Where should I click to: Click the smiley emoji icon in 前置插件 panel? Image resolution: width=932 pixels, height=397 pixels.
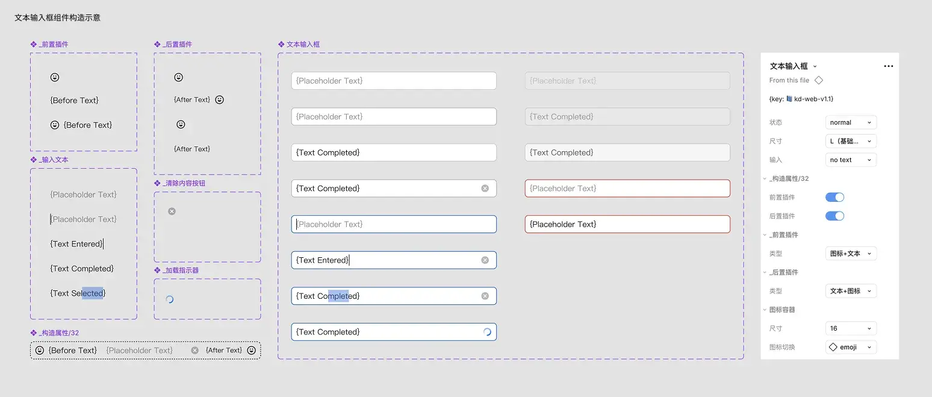pos(55,77)
